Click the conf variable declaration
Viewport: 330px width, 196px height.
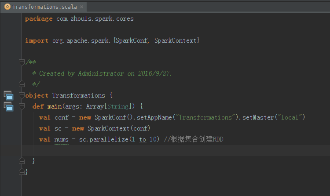coord(62,117)
